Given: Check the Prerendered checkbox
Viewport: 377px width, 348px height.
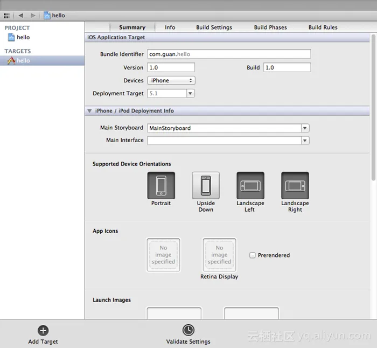Looking at the screenshot, I should coord(252,255).
